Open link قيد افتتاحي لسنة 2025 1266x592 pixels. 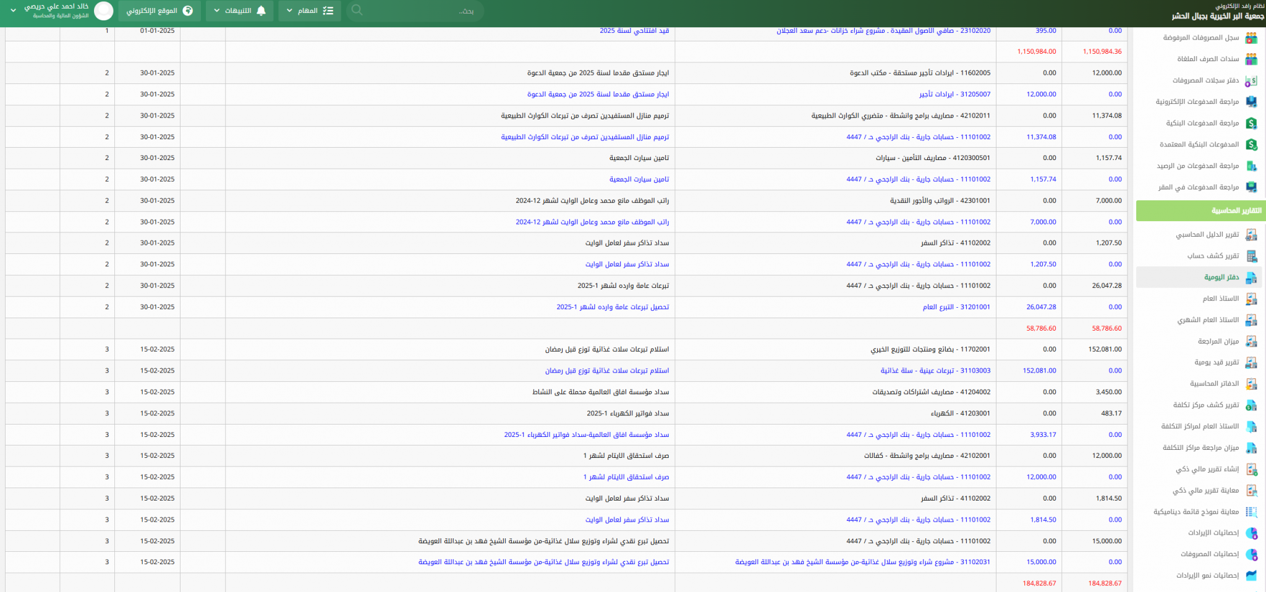click(634, 30)
